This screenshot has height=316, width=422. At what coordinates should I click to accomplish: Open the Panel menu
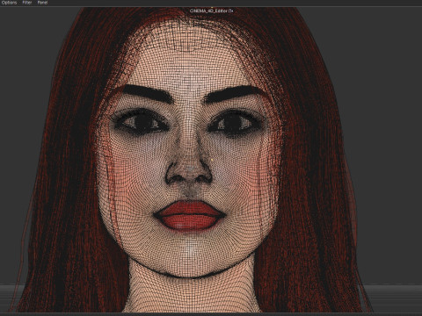coord(42,3)
